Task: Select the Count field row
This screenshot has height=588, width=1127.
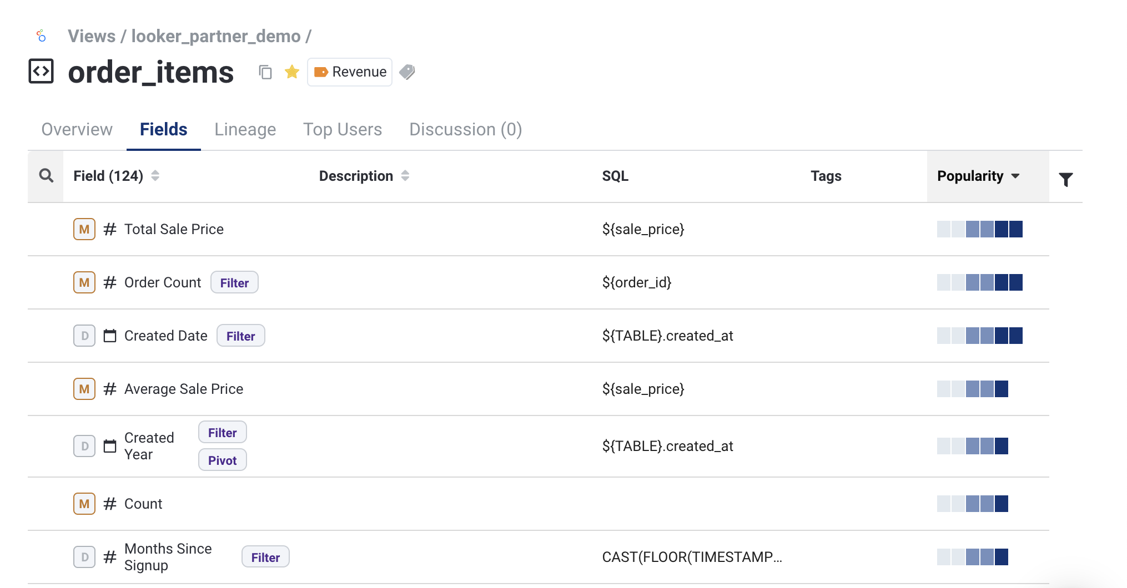Action: click(x=143, y=504)
